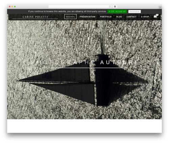The height and width of the screenshot is (143, 169).
Task: Accept all third-party services
Action: pos(117,11)
